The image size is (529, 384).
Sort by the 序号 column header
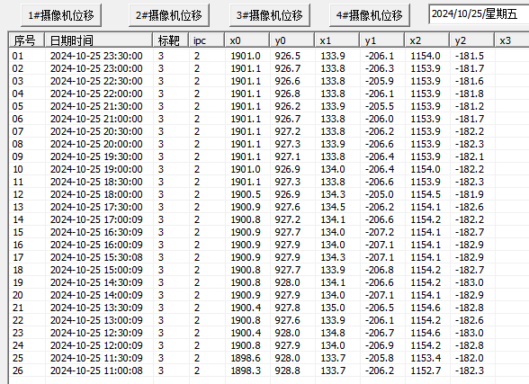click(x=27, y=40)
